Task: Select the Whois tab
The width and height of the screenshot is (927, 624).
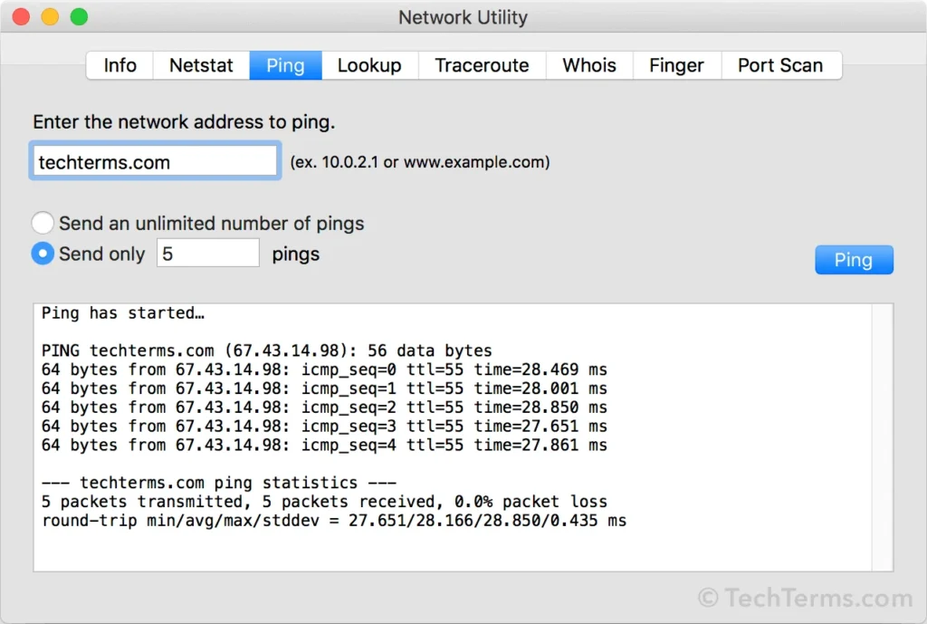Action: (589, 65)
